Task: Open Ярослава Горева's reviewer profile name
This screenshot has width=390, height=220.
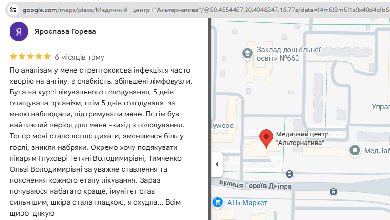Action: pos(65,31)
